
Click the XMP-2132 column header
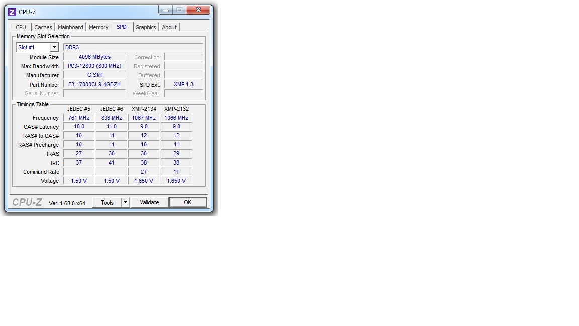tap(176, 109)
